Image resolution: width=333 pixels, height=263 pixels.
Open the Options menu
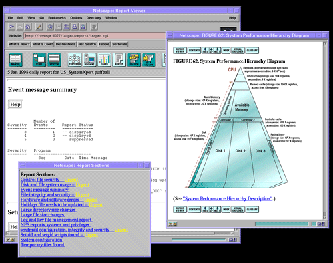point(76,18)
